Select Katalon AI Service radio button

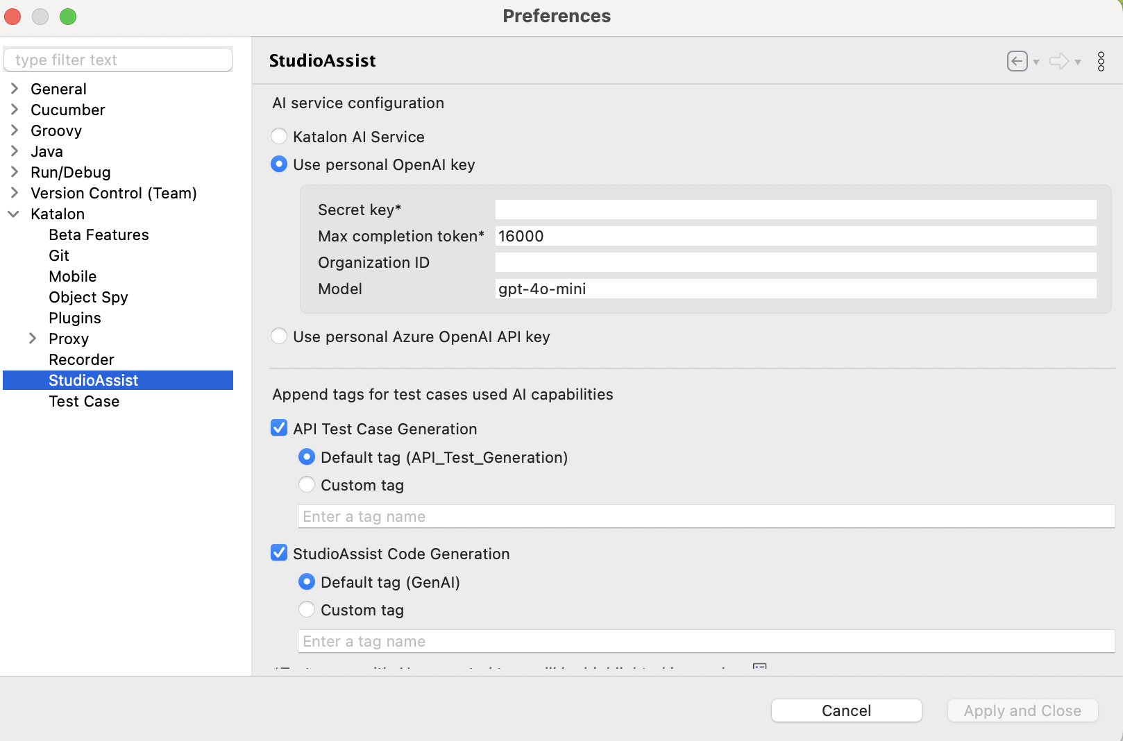[279, 136]
